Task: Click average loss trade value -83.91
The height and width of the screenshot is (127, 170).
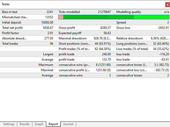Action: point(165,60)
